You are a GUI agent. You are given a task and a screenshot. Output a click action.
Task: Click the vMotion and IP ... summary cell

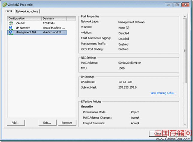point(54,32)
